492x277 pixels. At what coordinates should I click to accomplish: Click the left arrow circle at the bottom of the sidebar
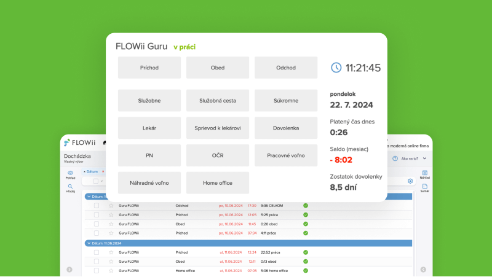tap(69, 270)
